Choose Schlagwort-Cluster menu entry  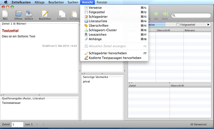[x=114, y=30]
